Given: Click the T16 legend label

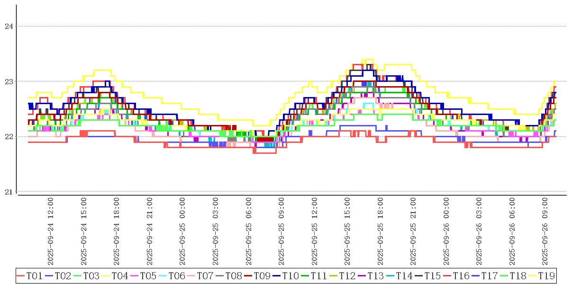Looking at the screenshot, I should 461,275.
